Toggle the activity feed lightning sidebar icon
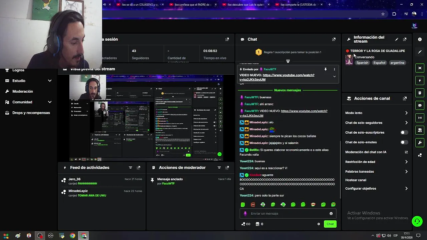This screenshot has width=427, height=240. click(x=420, y=80)
